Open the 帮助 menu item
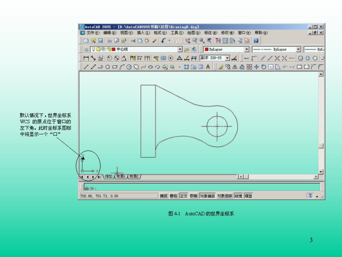 pos(262,33)
